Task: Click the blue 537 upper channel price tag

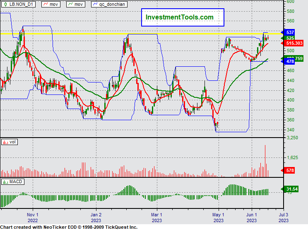Action: point(288,32)
